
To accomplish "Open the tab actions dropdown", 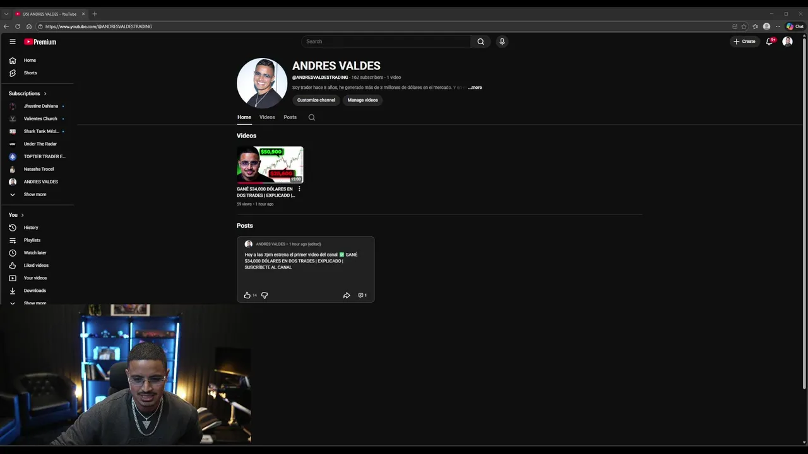I will pyautogui.click(x=6, y=14).
